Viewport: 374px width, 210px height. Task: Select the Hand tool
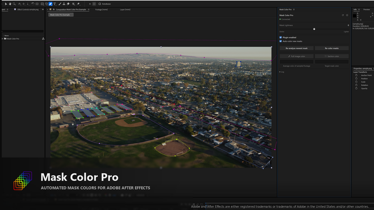tap(10, 4)
